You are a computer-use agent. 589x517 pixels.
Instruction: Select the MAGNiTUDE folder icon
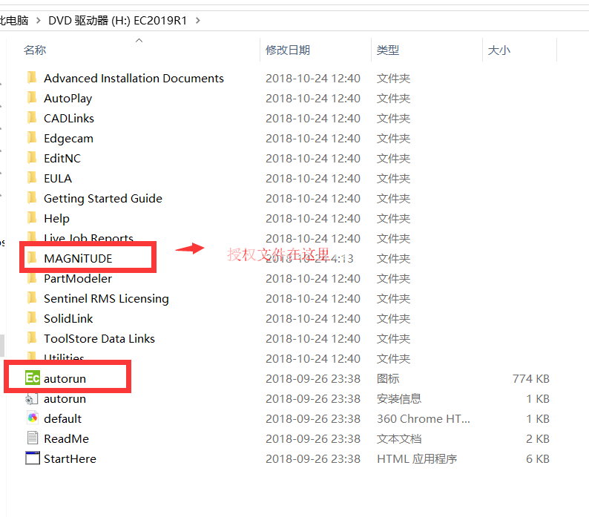click(x=33, y=258)
